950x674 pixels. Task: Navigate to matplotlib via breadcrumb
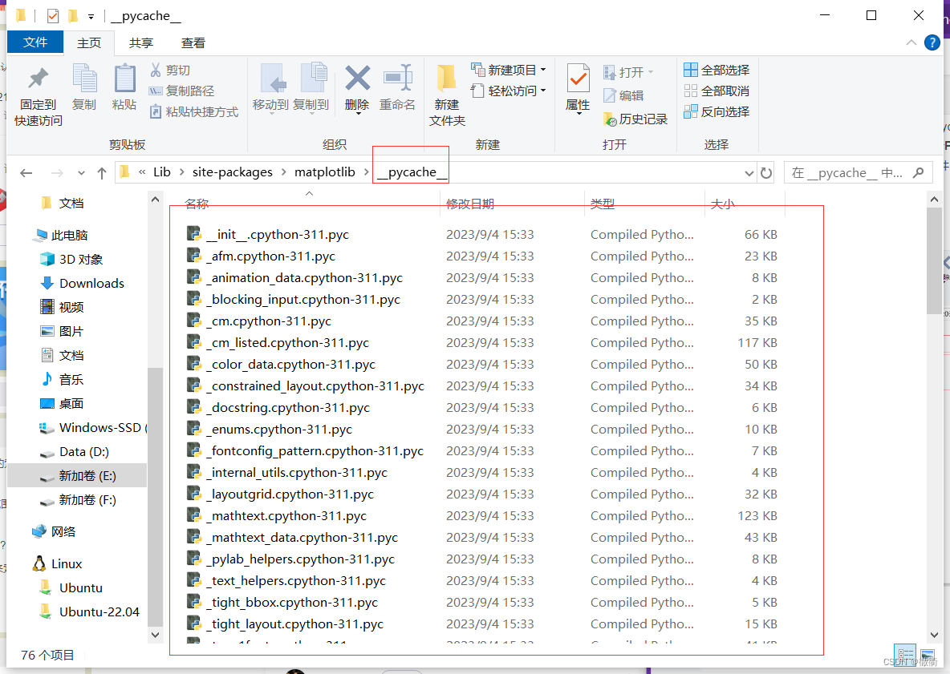325,172
